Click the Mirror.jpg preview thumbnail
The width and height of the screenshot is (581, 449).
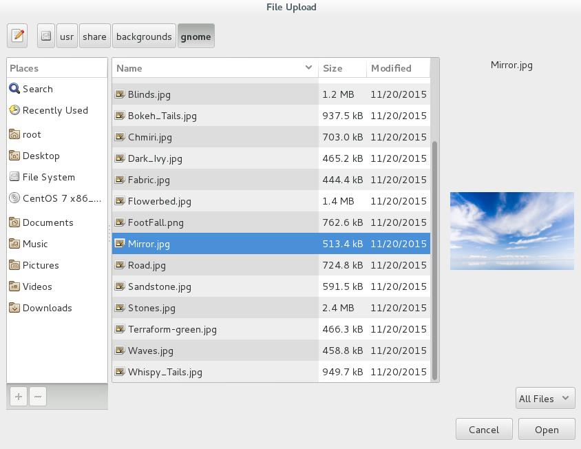pos(511,231)
